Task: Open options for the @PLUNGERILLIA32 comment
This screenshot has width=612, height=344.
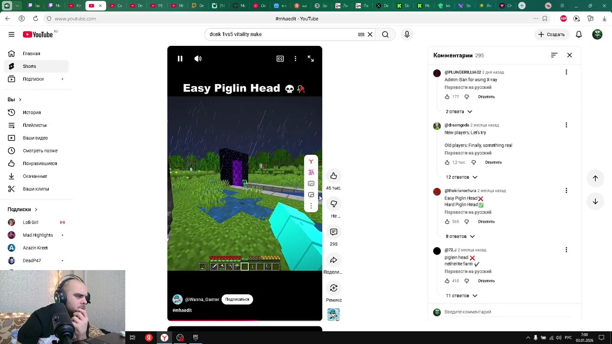Action: (x=567, y=72)
